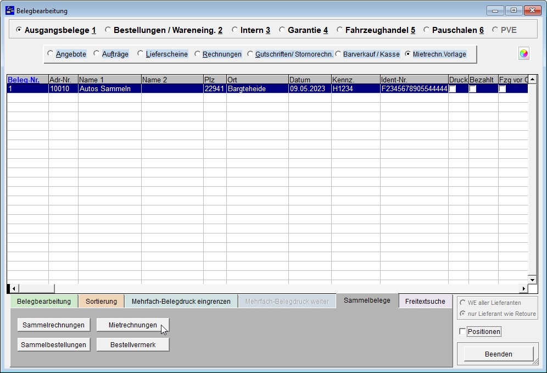Screen dimensions: 547x373
Task: Click the Ort column header
Action: point(258,80)
